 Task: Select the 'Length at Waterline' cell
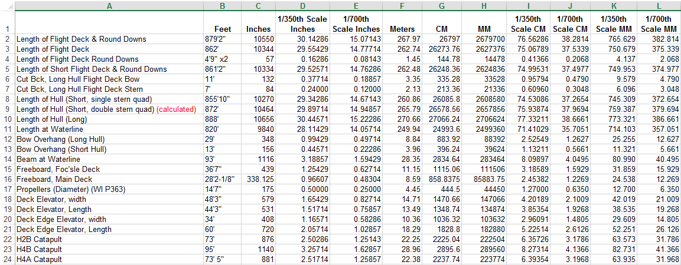coord(109,130)
